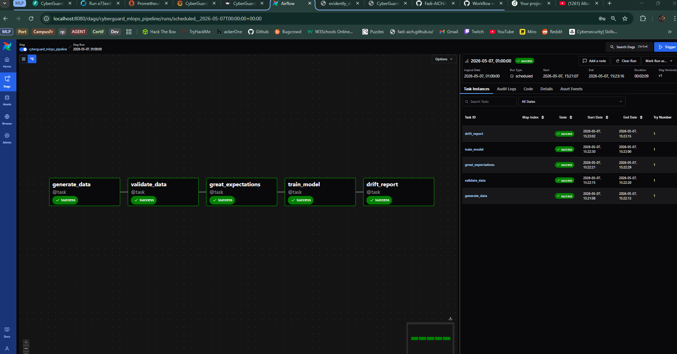Image resolution: width=677 pixels, height=354 pixels.
Task: Open the drift_report task link in table
Action: [x=474, y=134]
